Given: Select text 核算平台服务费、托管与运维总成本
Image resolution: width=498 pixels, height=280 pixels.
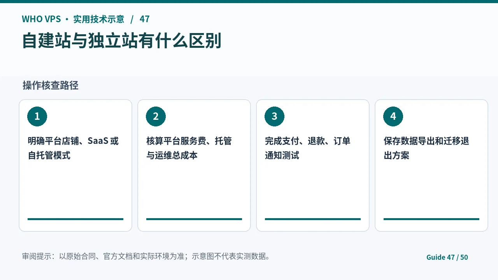Looking at the screenshot, I should (x=189, y=148).
